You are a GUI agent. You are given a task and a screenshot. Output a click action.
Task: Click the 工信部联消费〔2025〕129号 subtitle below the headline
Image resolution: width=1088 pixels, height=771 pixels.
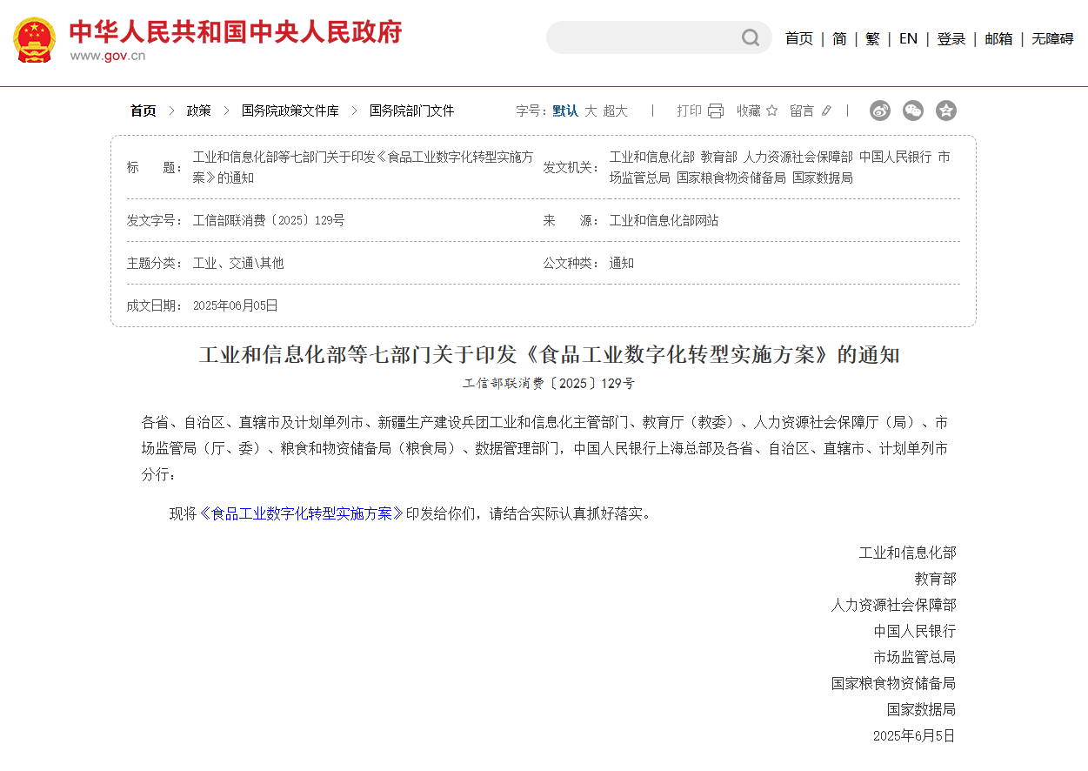pyautogui.click(x=549, y=383)
